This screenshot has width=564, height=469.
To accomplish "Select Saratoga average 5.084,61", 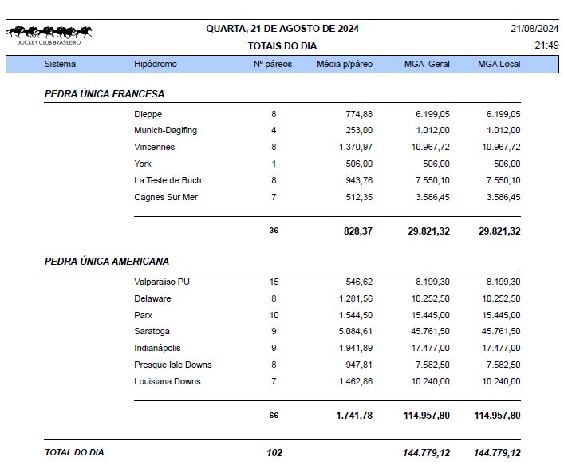I will [x=355, y=331].
